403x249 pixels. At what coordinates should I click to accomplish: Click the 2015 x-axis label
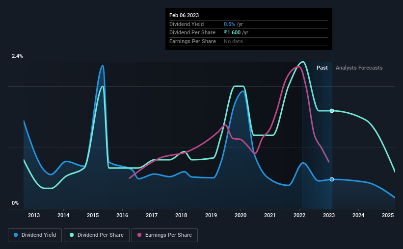[93, 215]
